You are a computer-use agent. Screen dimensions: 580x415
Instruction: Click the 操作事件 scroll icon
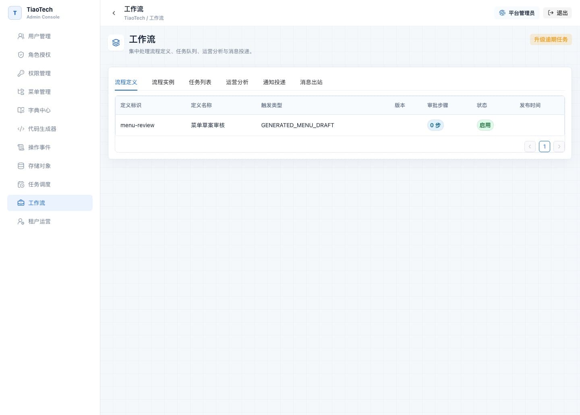[x=21, y=147]
